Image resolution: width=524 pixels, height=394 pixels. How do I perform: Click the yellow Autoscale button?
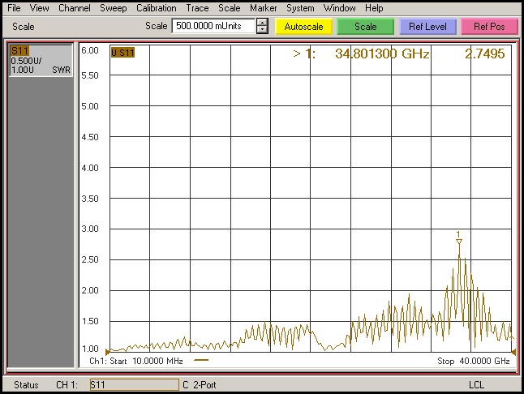point(303,27)
